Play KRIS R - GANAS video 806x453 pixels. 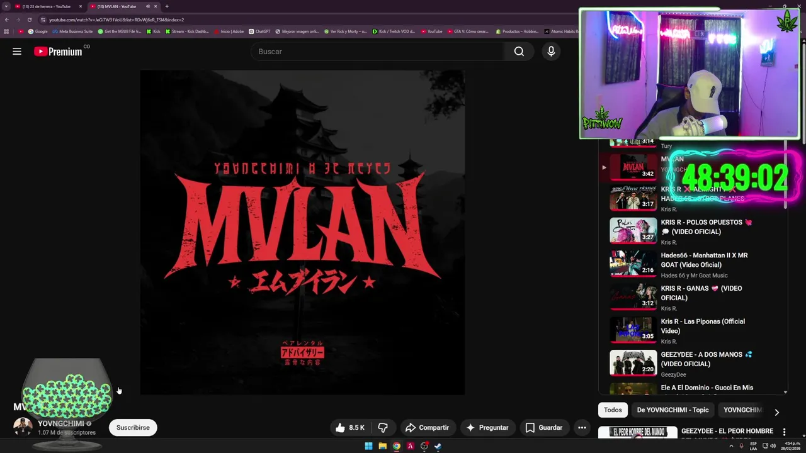(691, 297)
